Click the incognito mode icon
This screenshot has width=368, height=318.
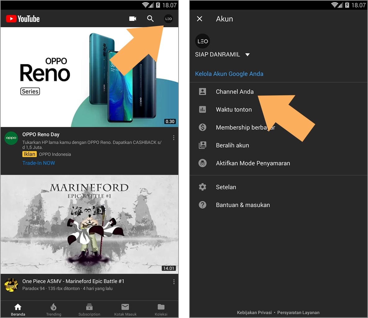click(202, 163)
